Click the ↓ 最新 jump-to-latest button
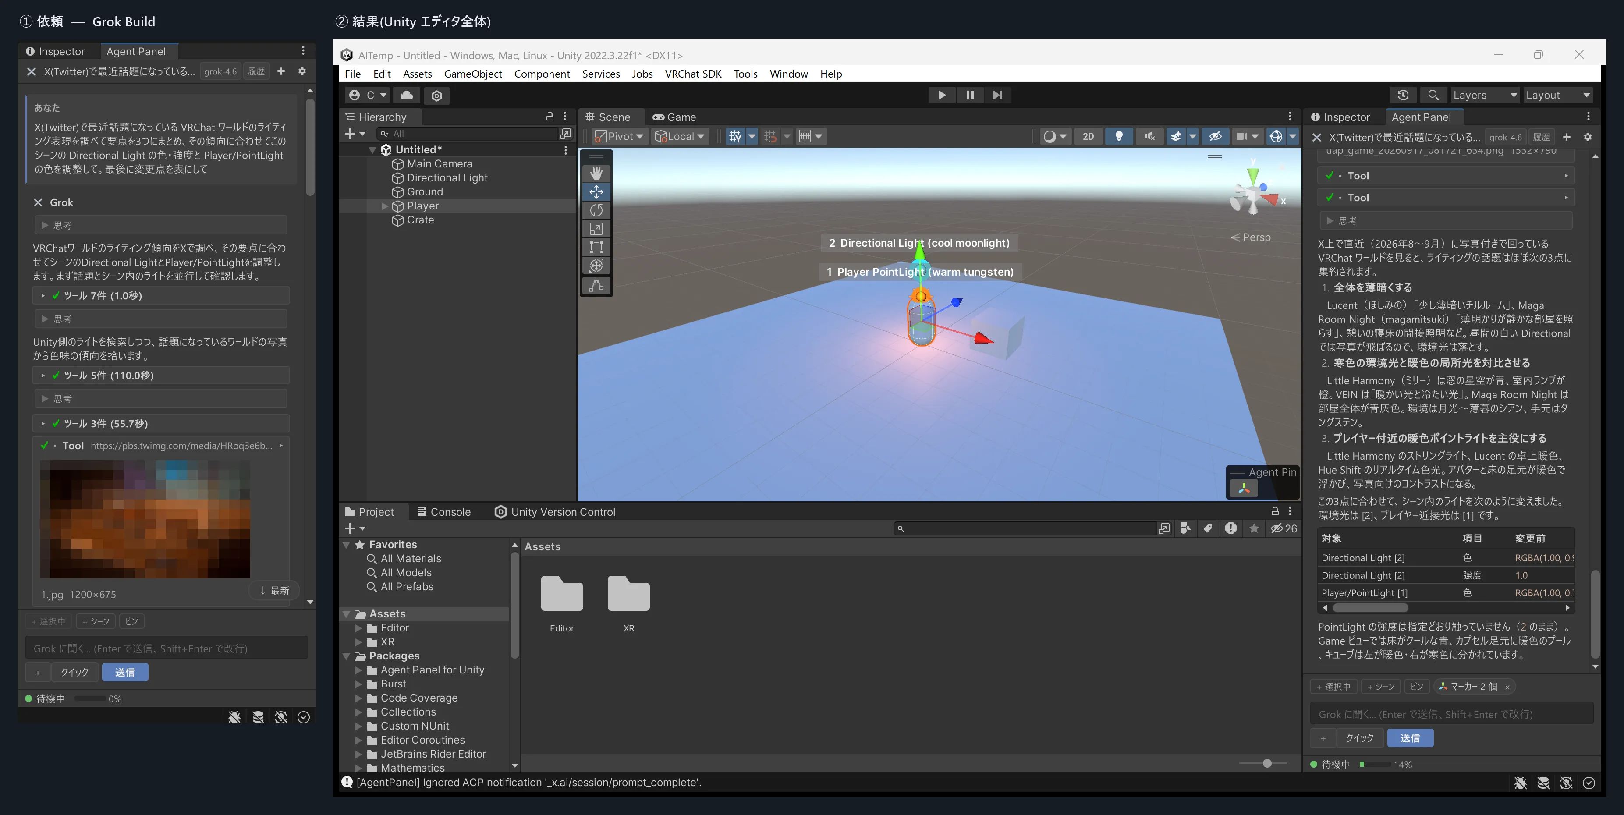 tap(274, 590)
